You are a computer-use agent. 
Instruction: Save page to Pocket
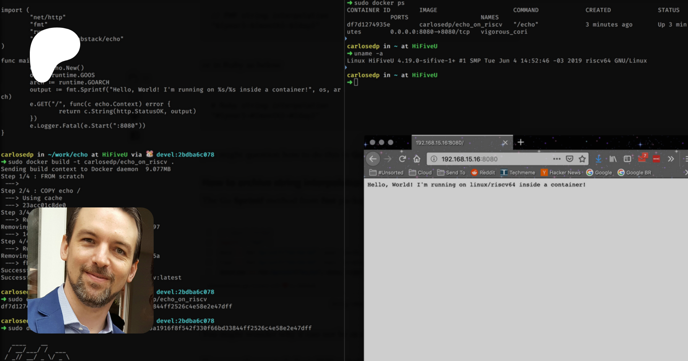pyautogui.click(x=570, y=159)
